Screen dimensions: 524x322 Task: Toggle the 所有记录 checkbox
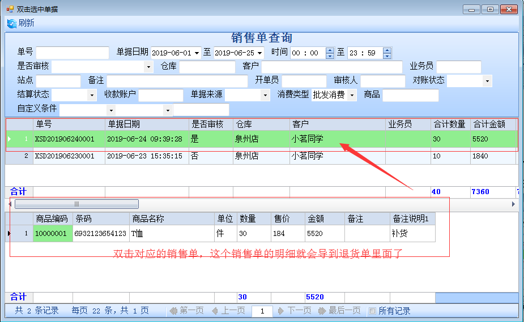(x=372, y=311)
